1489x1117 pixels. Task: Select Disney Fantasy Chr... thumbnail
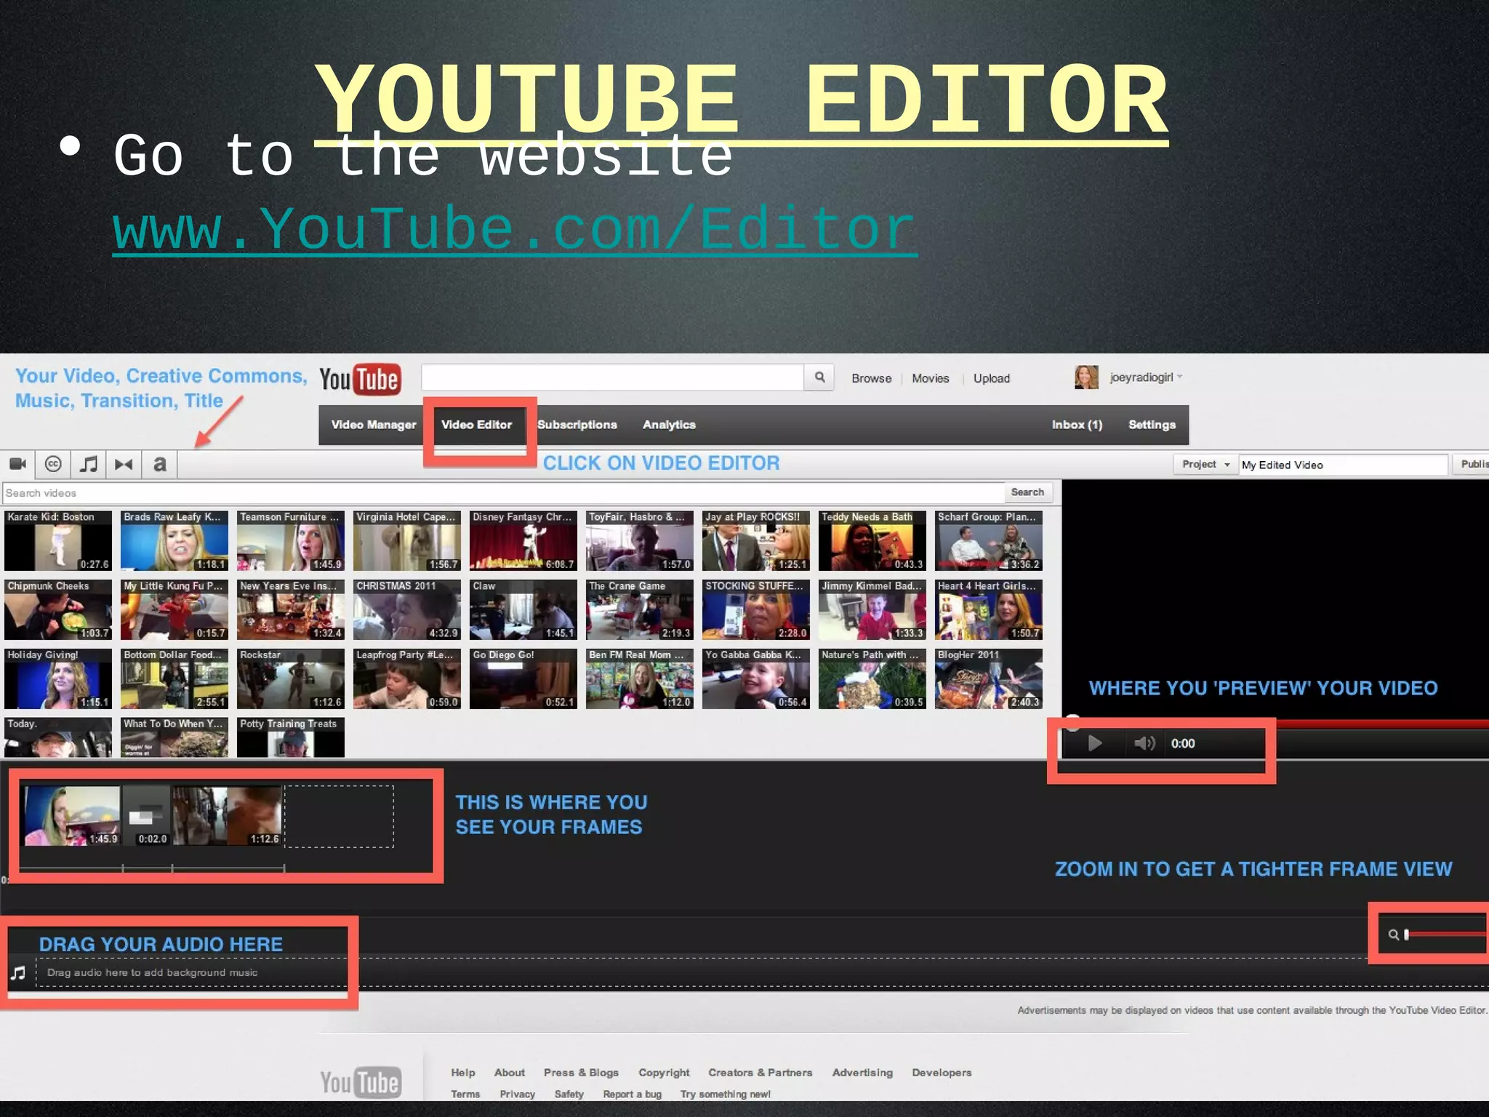tap(523, 540)
